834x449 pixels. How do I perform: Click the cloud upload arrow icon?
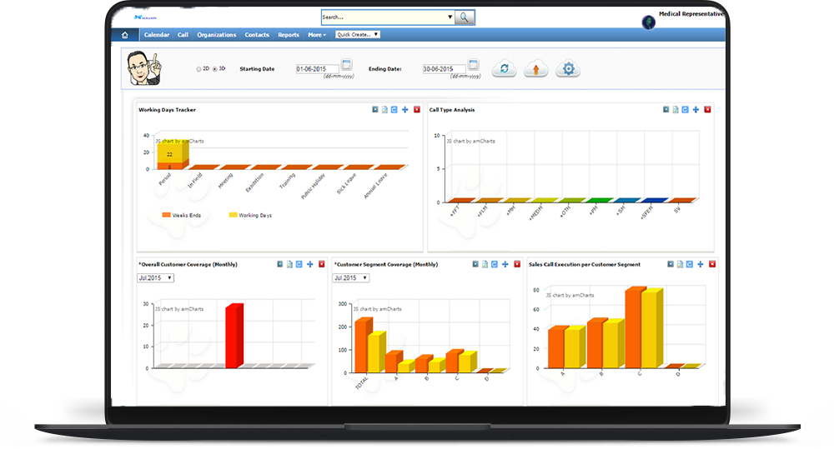pos(535,69)
